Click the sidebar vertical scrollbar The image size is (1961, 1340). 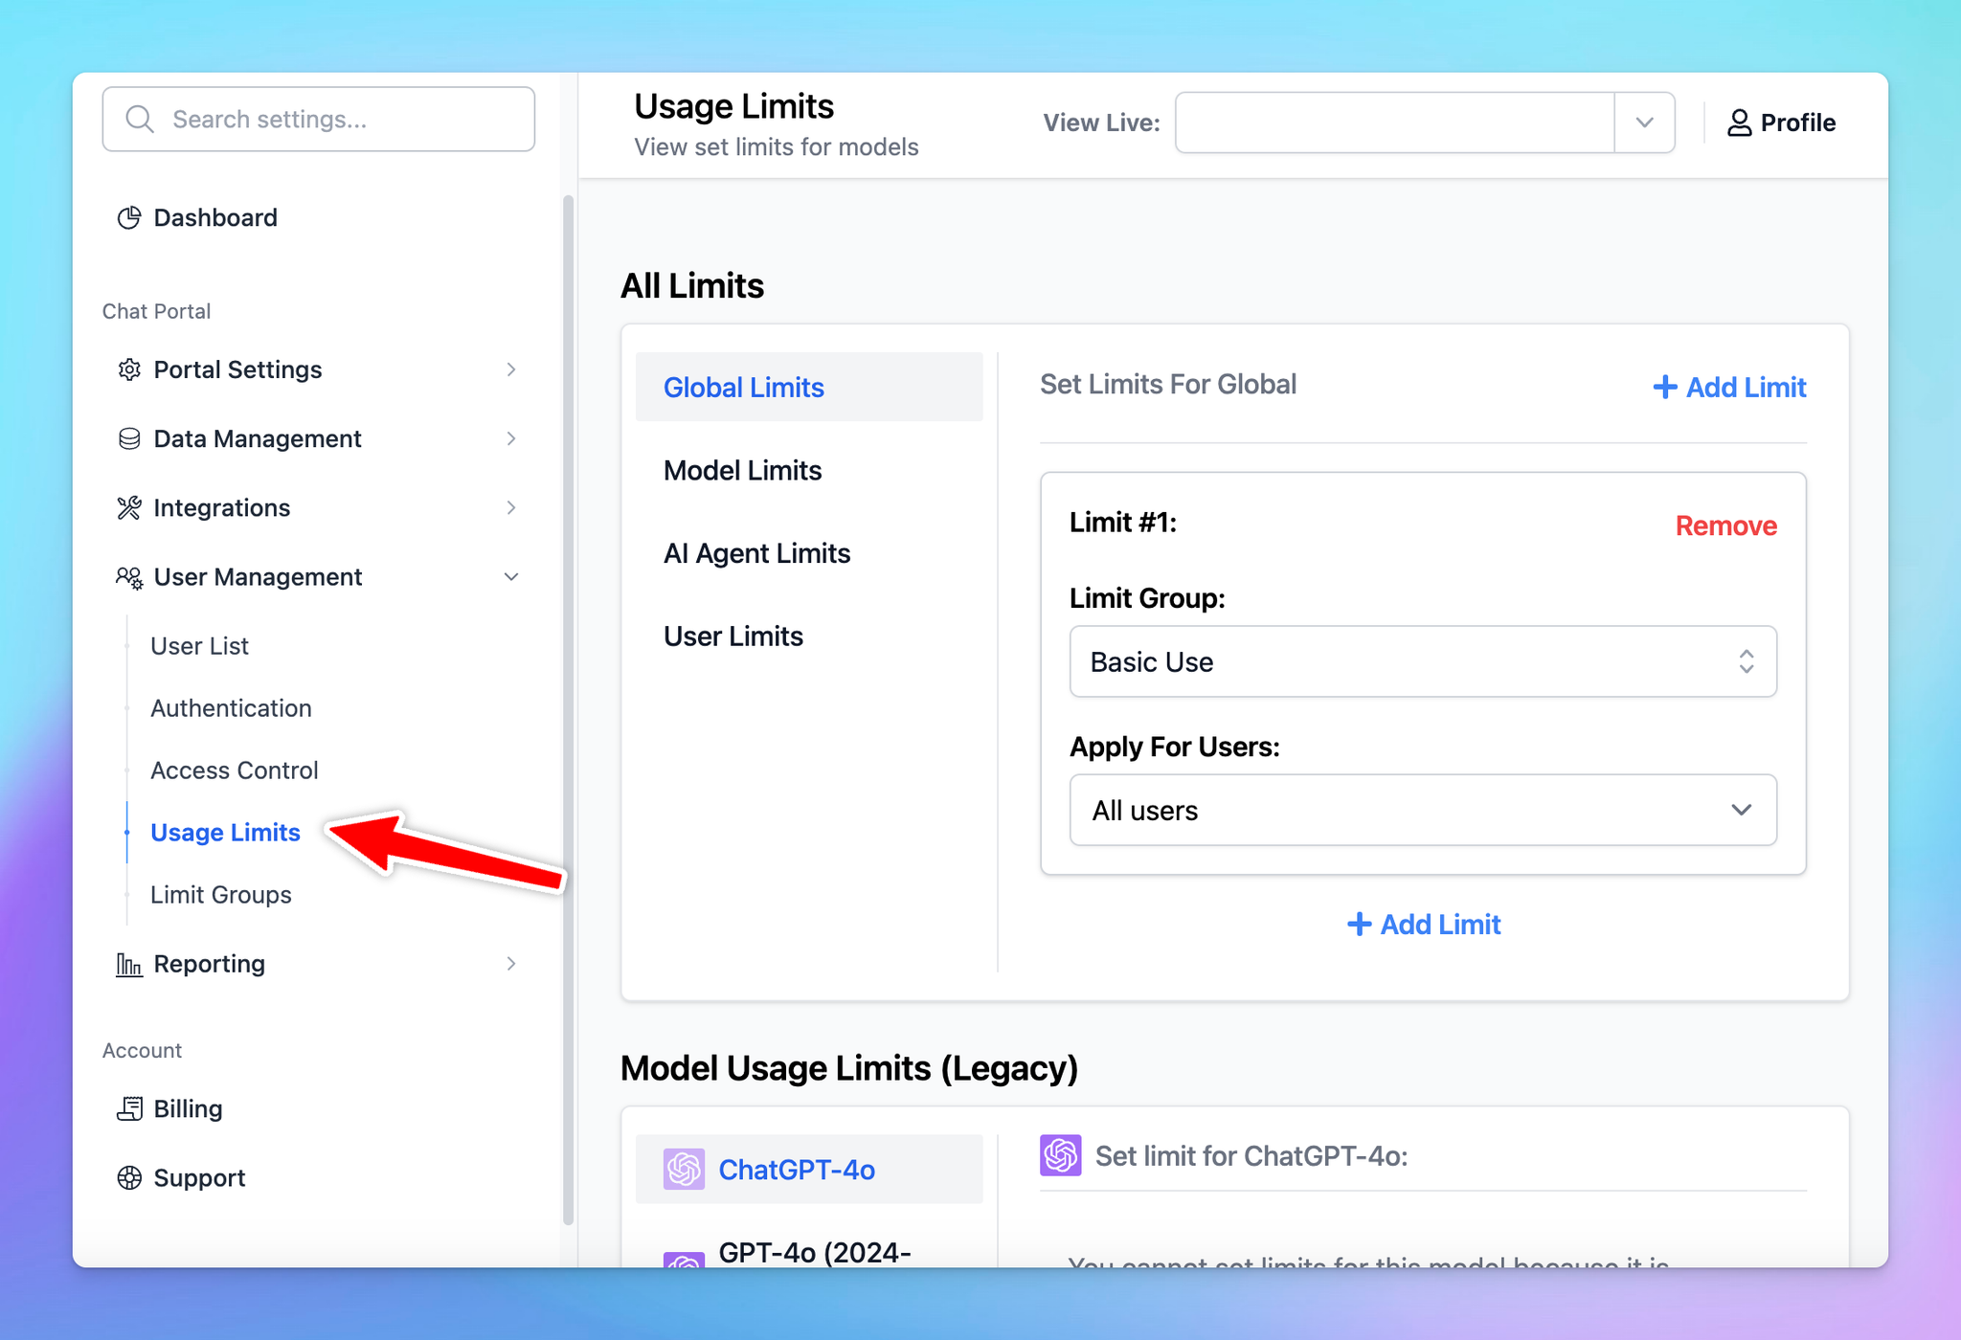568,708
